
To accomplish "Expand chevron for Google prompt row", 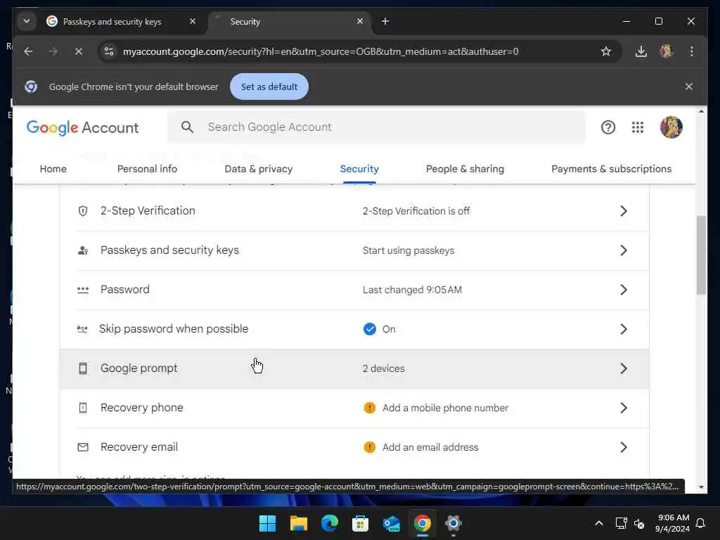I will (x=623, y=368).
